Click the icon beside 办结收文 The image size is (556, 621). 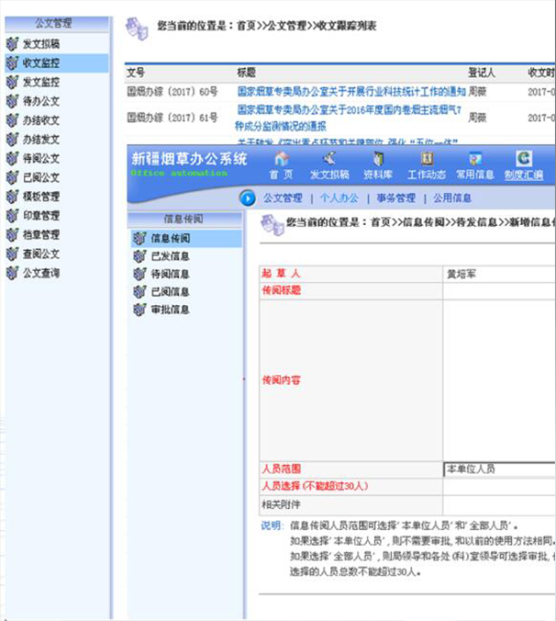[12, 120]
